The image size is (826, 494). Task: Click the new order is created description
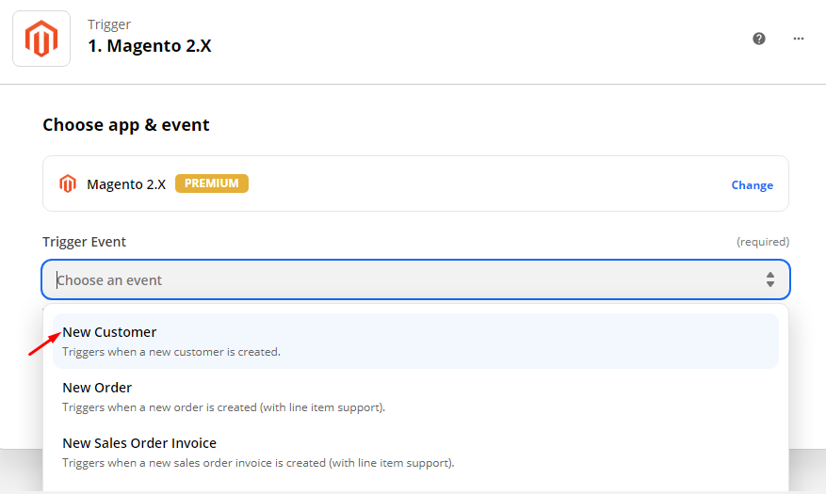(x=223, y=407)
